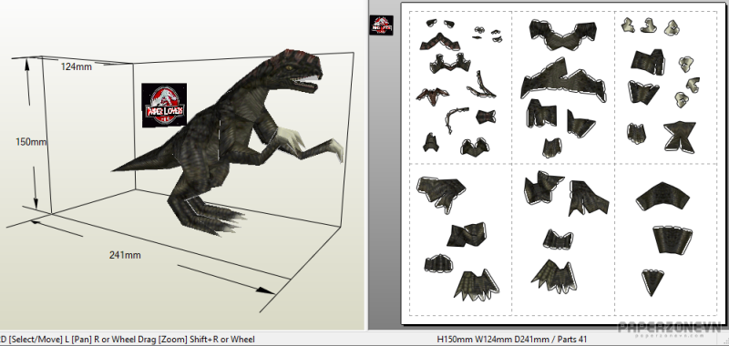Viewport: 729px width, 346px height.
Task: Click the dinosaur's yellow eye
Action: [289, 67]
